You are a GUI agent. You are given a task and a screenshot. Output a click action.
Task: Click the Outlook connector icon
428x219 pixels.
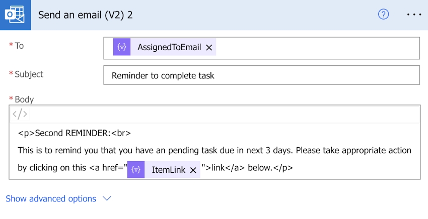pos(15,15)
